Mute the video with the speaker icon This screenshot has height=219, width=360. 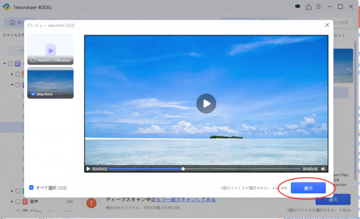[323, 169]
